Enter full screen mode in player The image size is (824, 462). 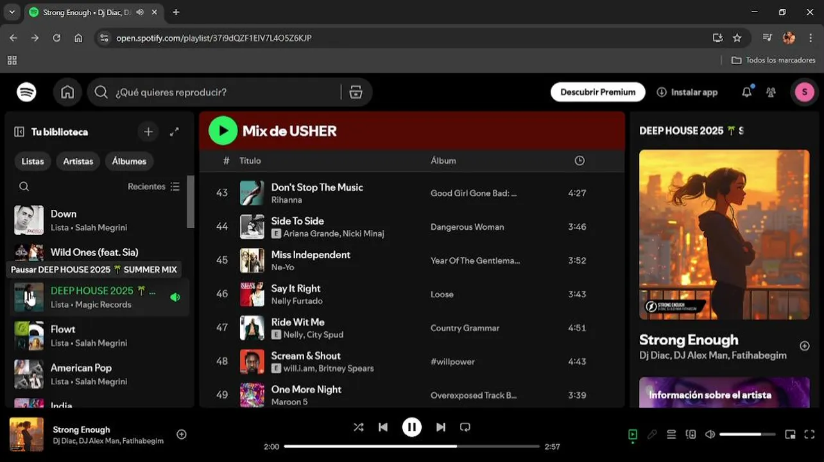[x=809, y=434]
